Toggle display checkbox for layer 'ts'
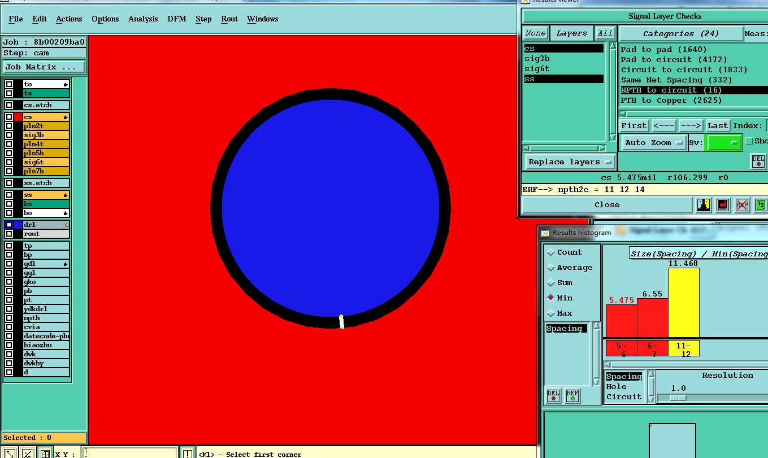Screen dimensions: 768x458 click(x=9, y=93)
